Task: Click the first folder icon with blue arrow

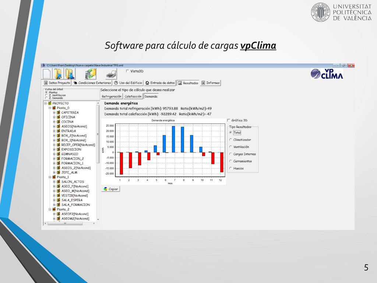Action: [59, 74]
